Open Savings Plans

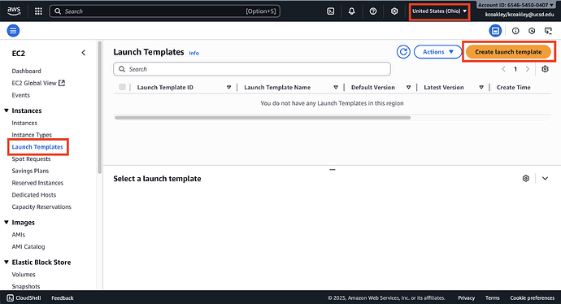click(30, 171)
